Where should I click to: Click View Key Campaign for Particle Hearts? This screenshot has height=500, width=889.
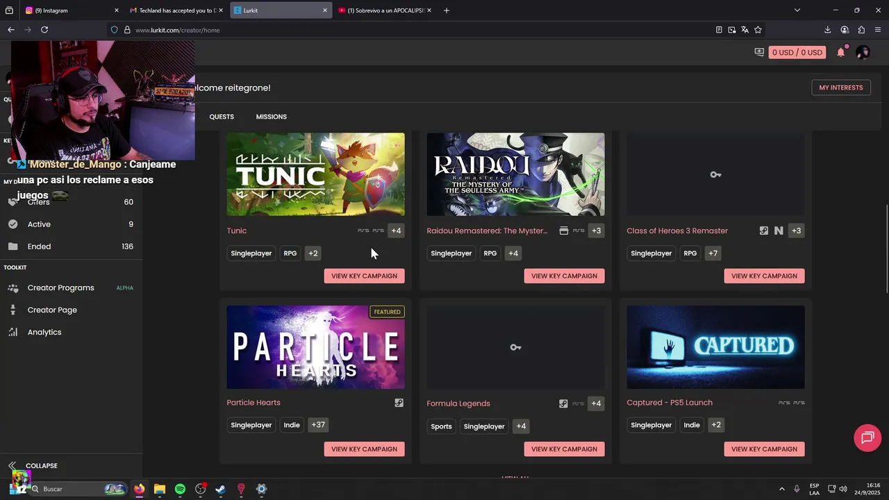click(364, 449)
